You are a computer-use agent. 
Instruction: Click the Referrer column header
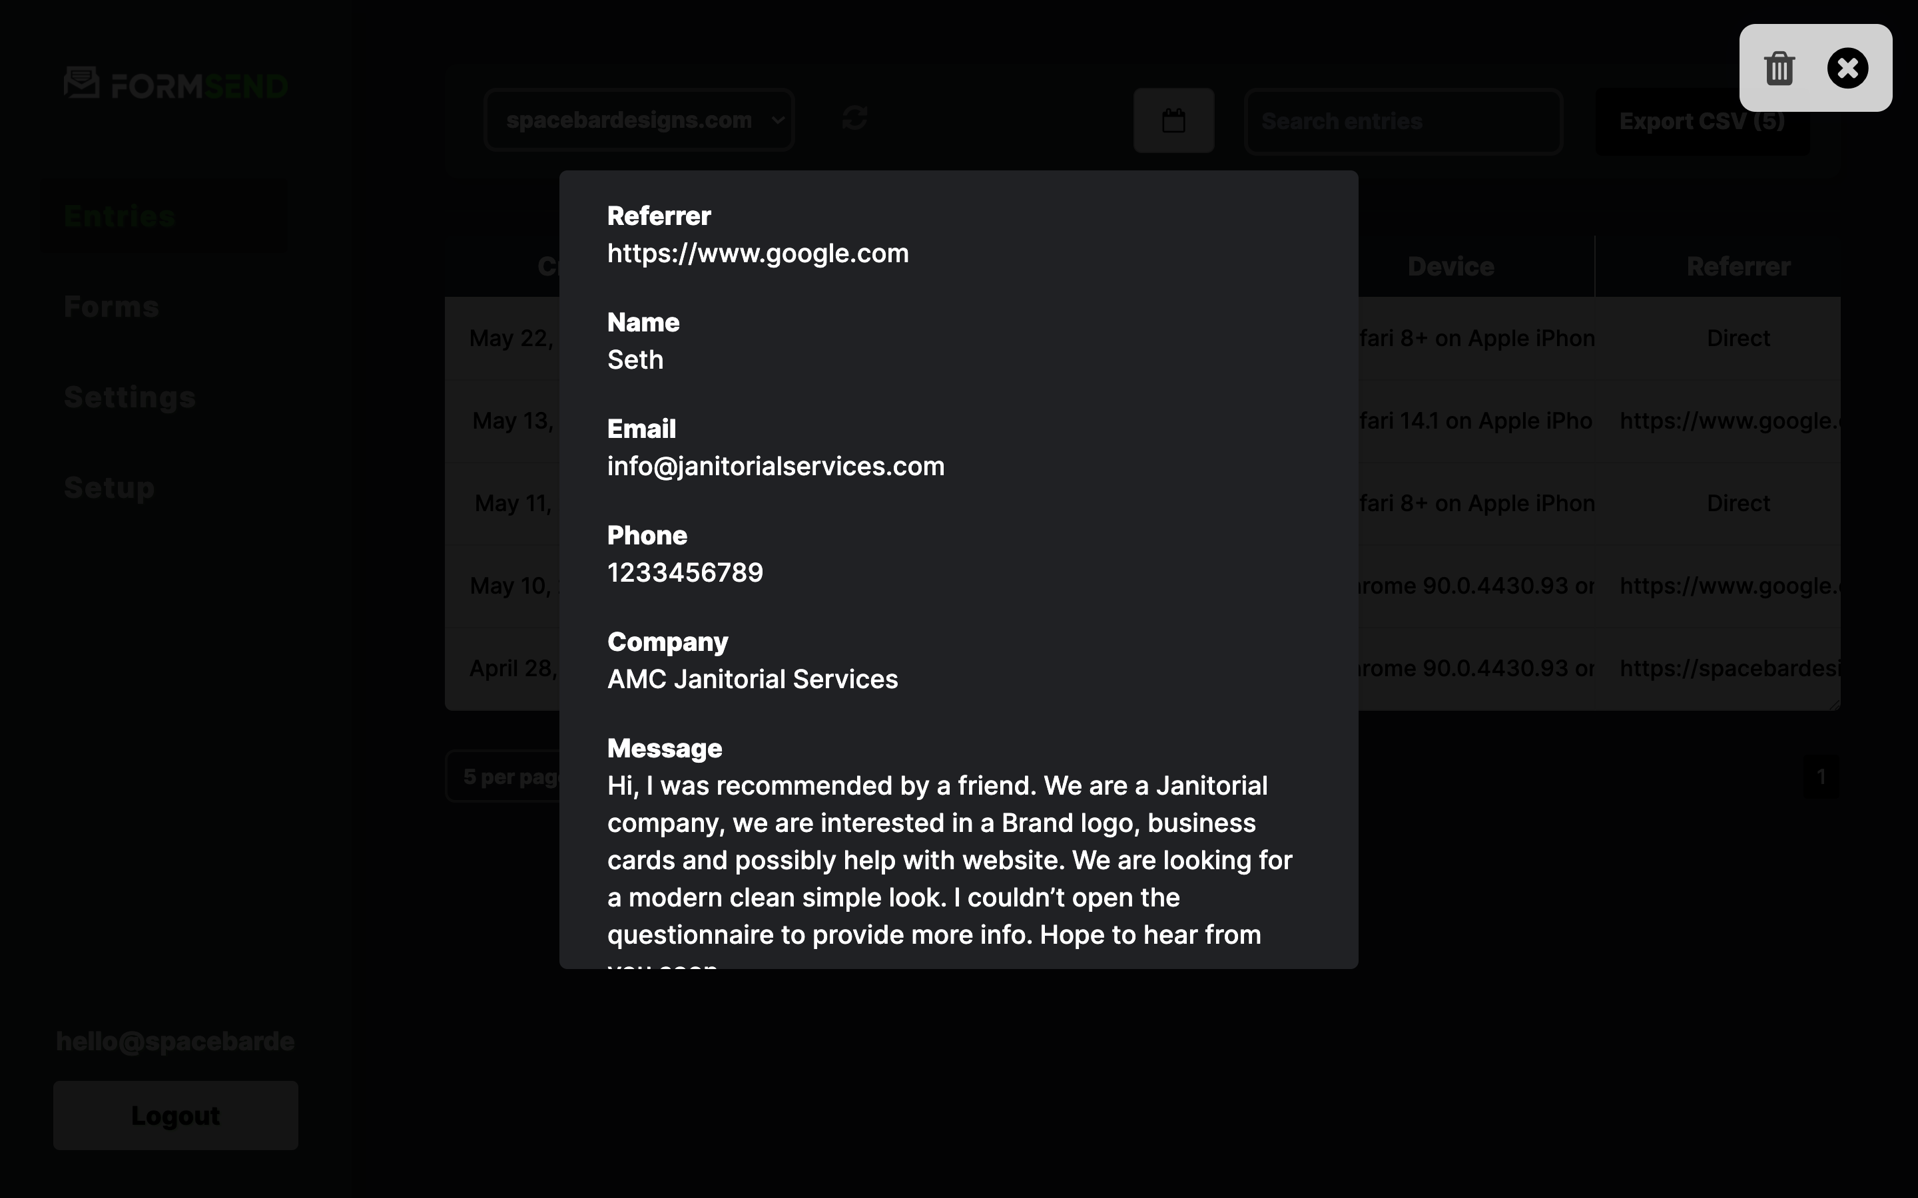(1738, 267)
